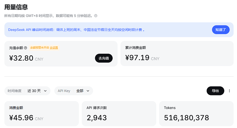Click the ¥32.80 balance value

coord(21,58)
